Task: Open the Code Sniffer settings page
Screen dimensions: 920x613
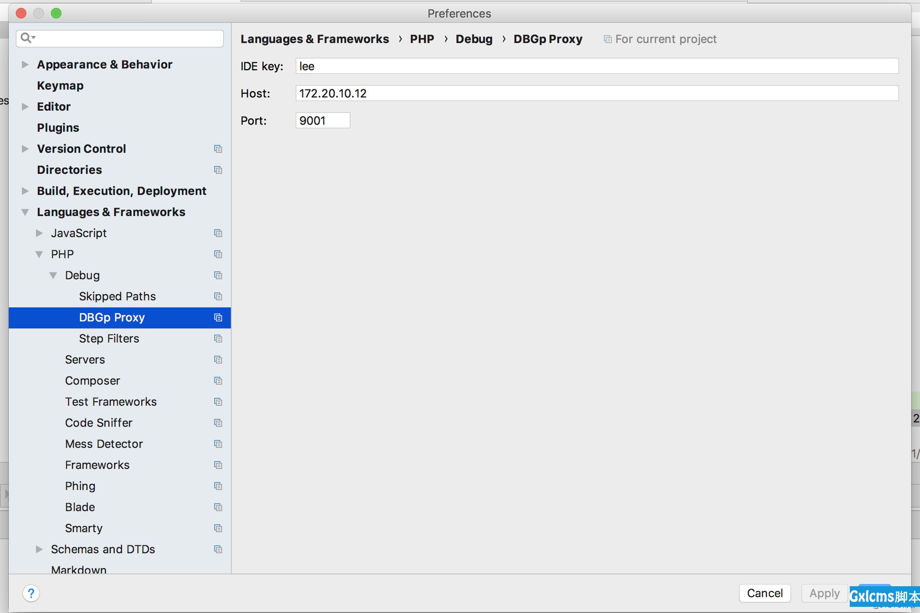Action: tap(98, 423)
